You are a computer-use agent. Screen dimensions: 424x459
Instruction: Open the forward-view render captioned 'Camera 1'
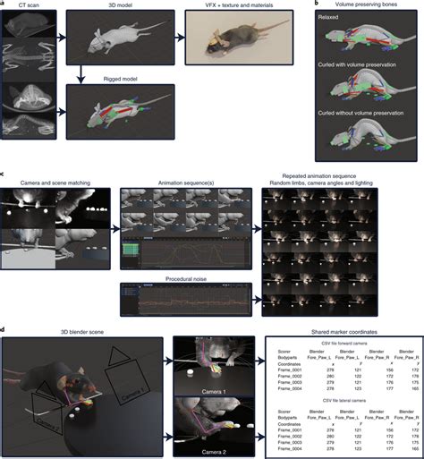tap(214, 366)
